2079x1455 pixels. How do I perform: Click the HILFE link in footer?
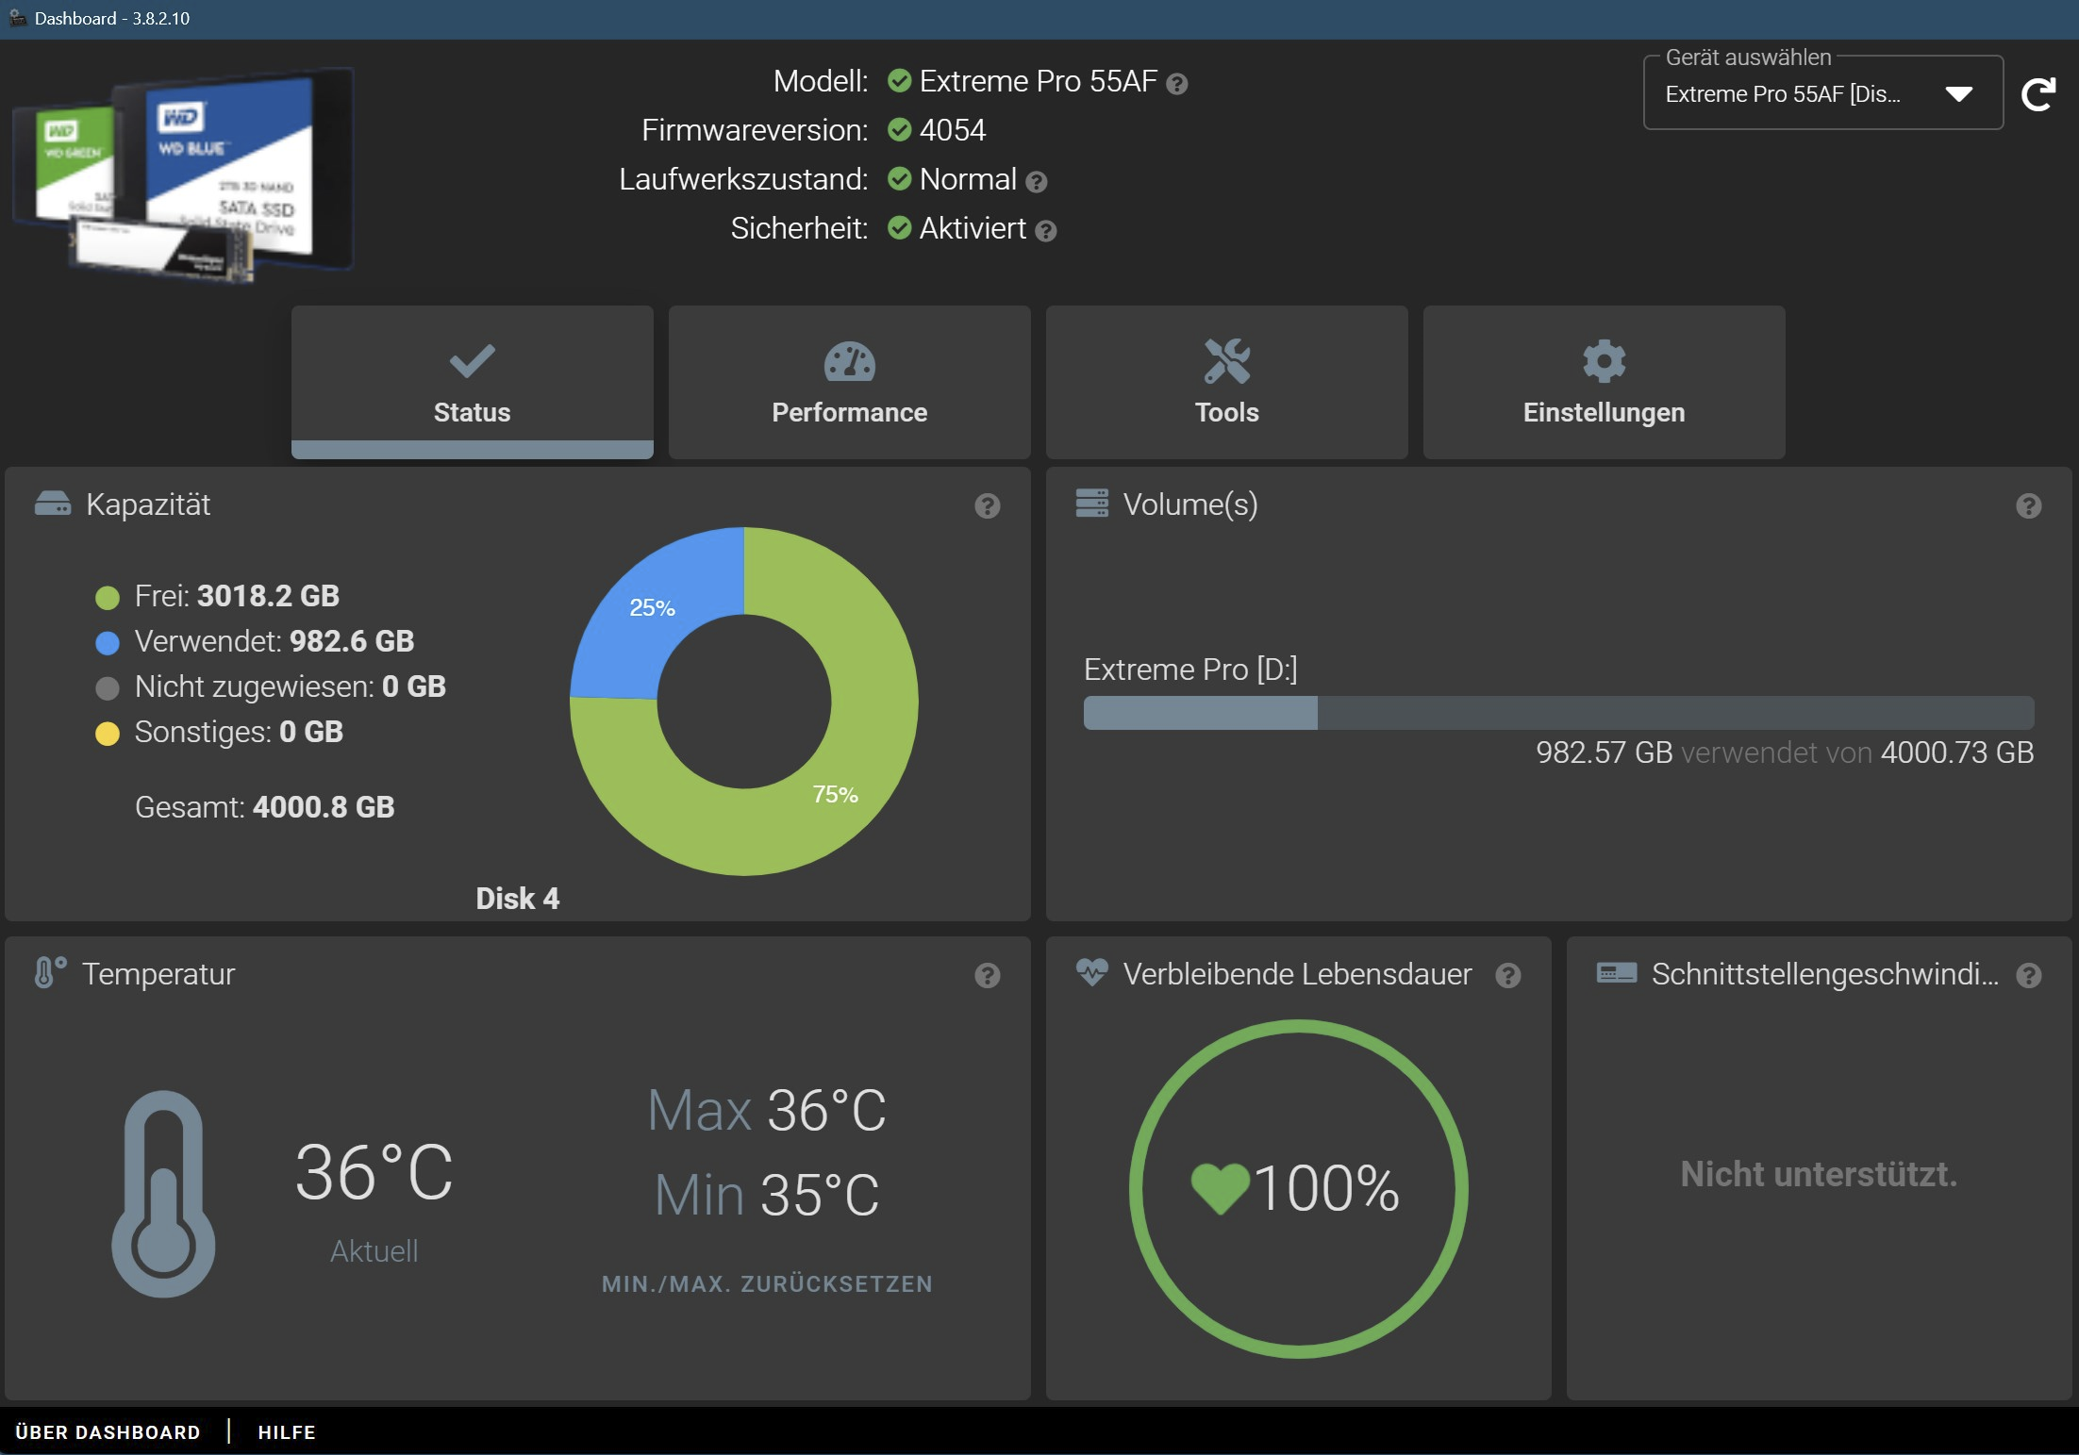pos(287,1432)
